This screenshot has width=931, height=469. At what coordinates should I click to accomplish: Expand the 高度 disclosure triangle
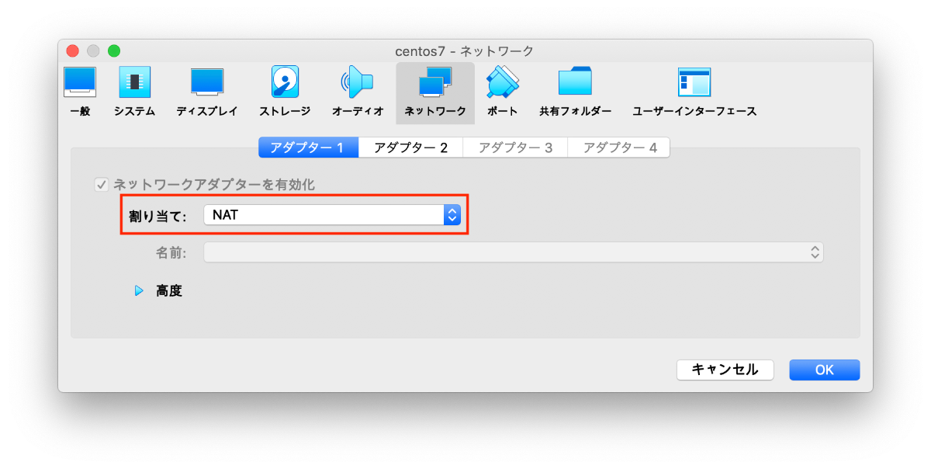coord(140,291)
